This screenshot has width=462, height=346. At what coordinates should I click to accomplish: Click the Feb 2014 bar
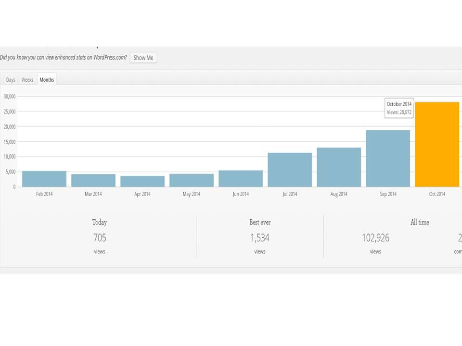44,179
